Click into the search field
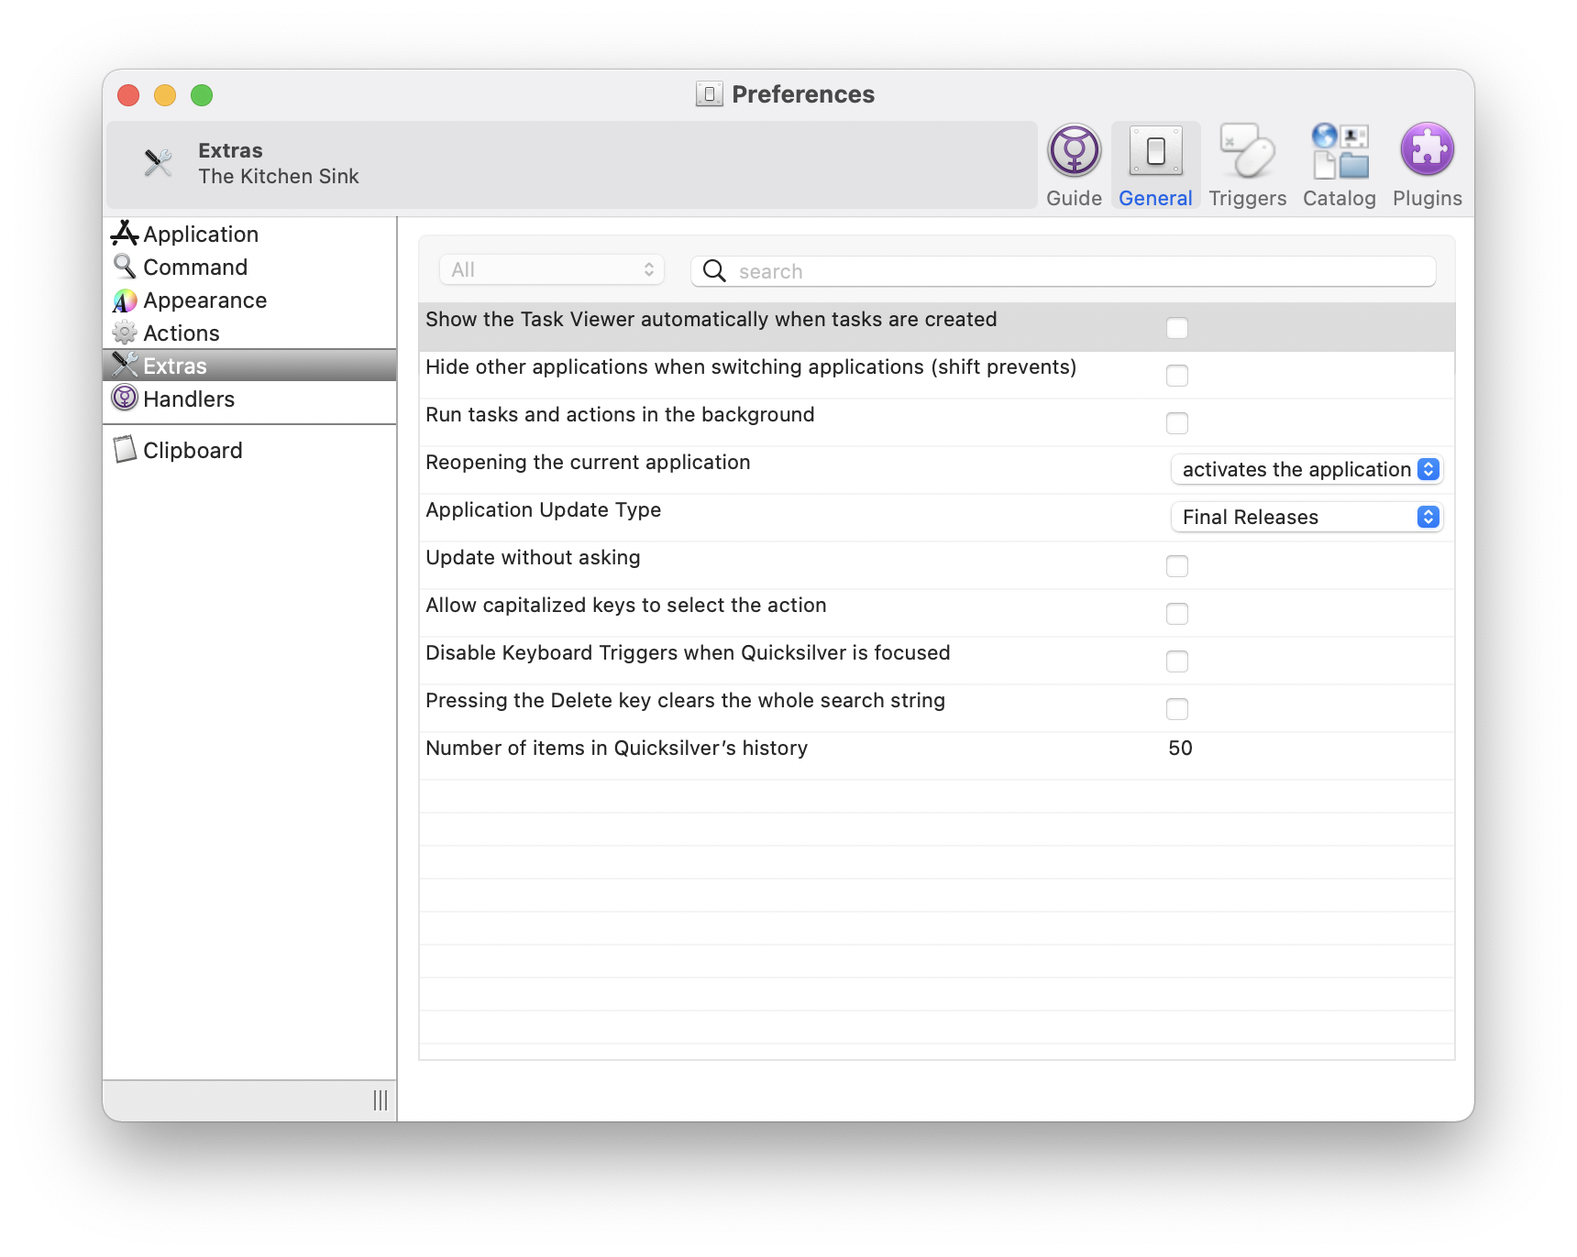The height and width of the screenshot is (1257, 1577). pos(1063,271)
